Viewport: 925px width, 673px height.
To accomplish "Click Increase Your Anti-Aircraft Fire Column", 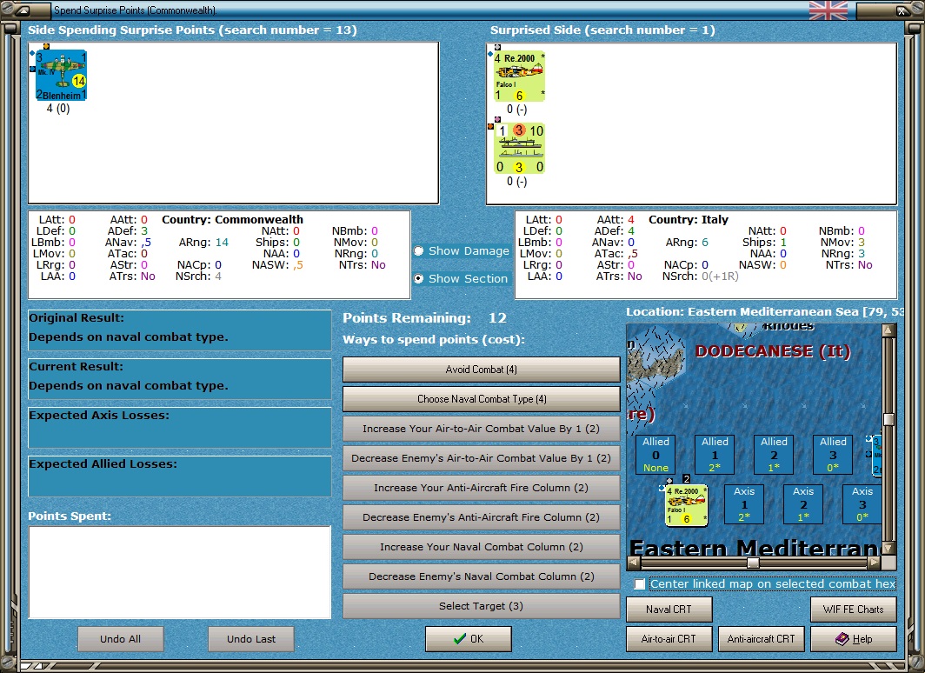I will [x=481, y=488].
